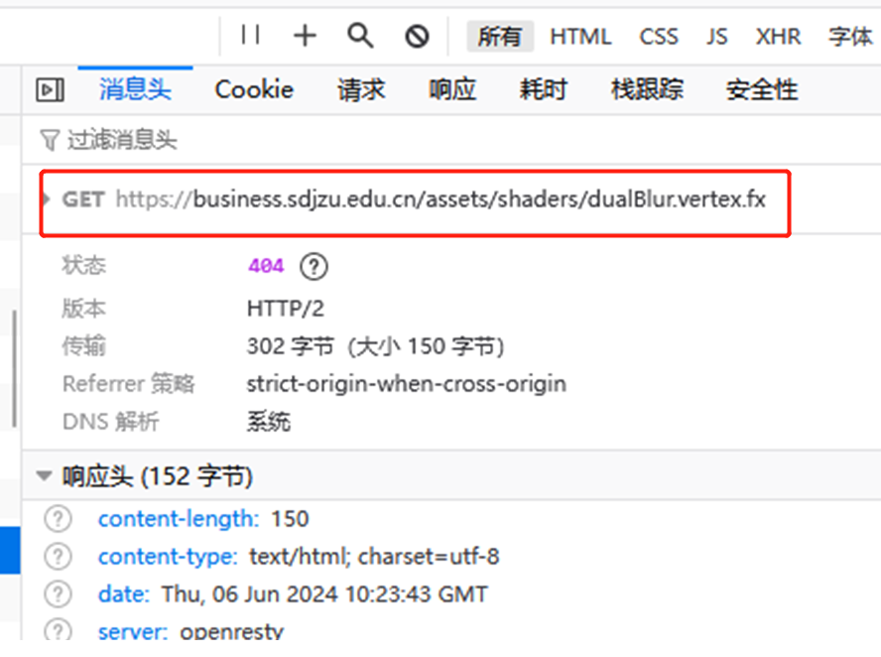
Task: Expand the GET request URL row
Action: 47,199
